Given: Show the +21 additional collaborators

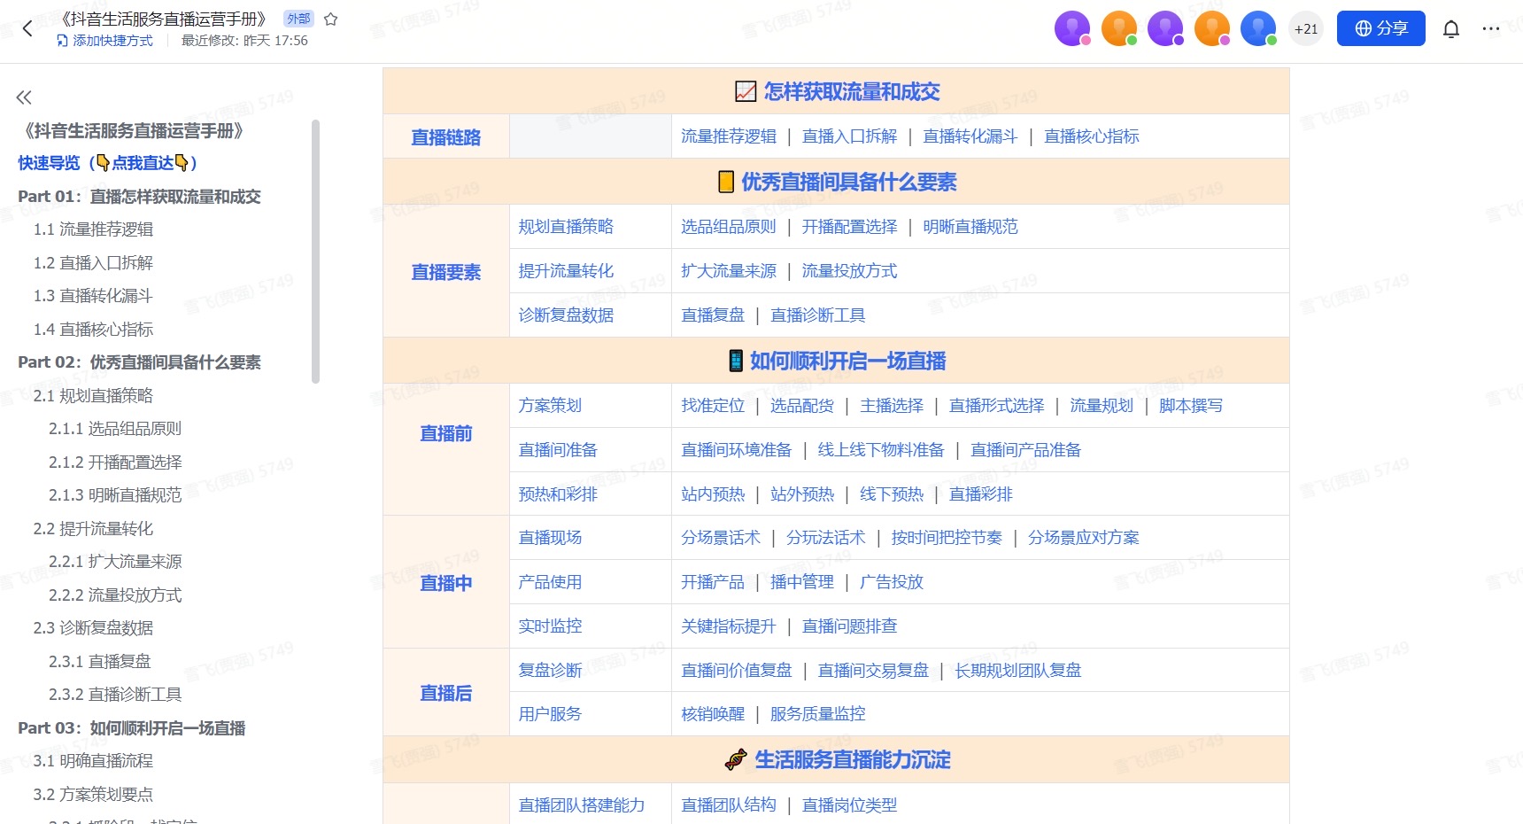Looking at the screenshot, I should 1305,28.
